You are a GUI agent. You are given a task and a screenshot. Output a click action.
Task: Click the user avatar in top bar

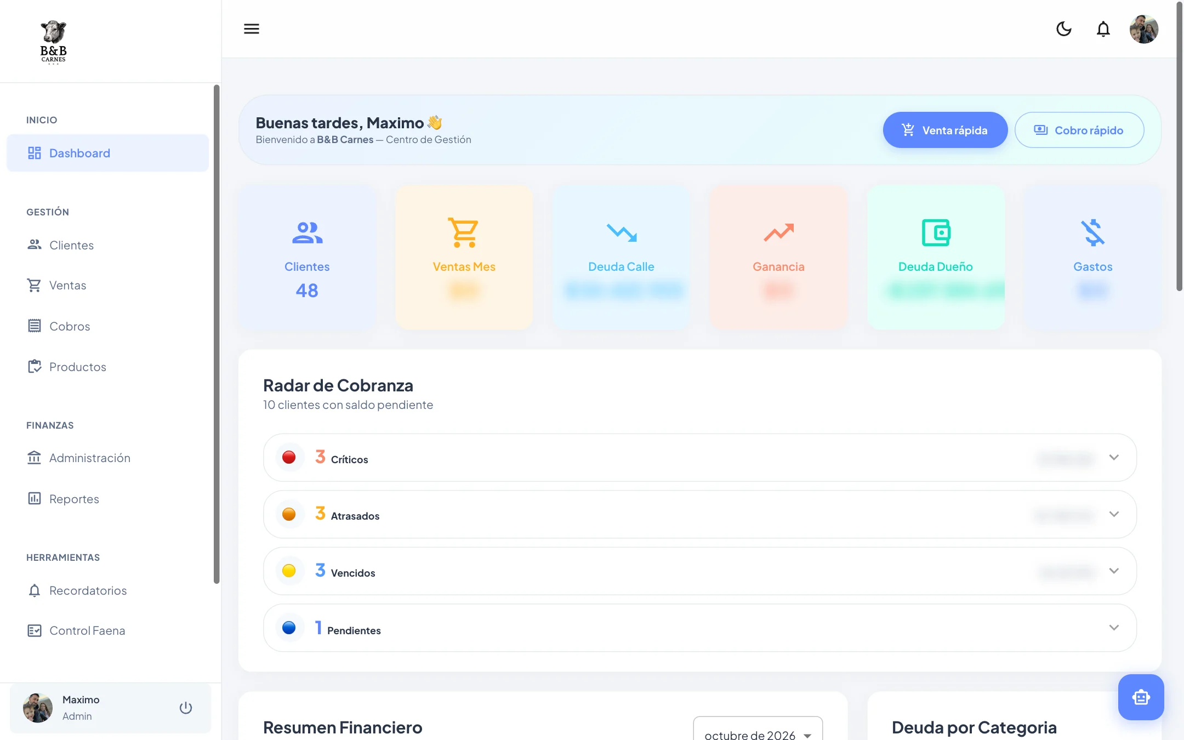1144,29
